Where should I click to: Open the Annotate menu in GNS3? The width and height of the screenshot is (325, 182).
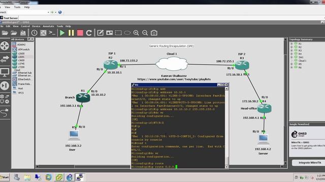[x=48, y=26]
